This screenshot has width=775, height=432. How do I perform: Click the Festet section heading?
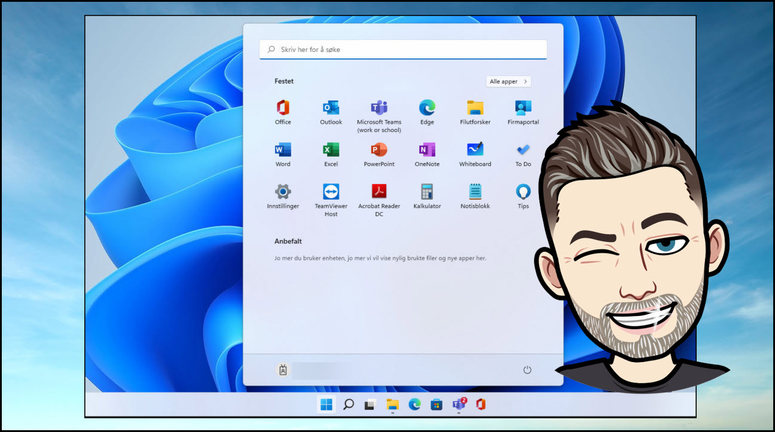coord(284,81)
